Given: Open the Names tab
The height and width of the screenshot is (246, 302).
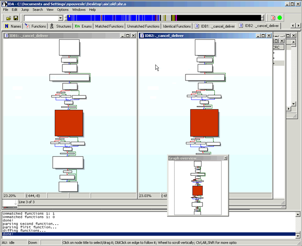Looking at the screenshot, I should coord(13,26).
